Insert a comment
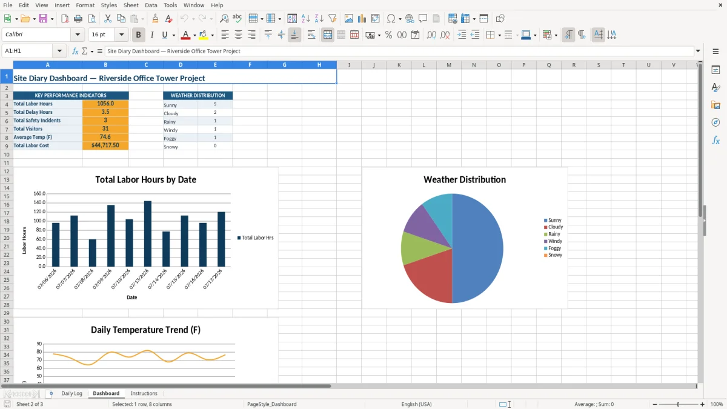This screenshot has width=727, height=409. [423, 19]
